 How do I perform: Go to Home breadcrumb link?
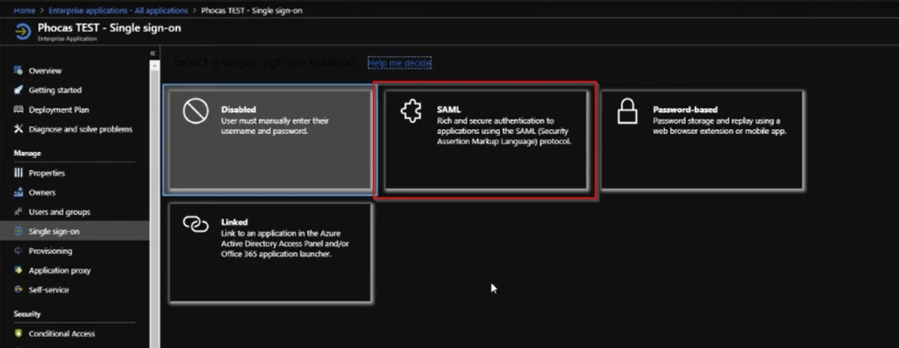(24, 11)
